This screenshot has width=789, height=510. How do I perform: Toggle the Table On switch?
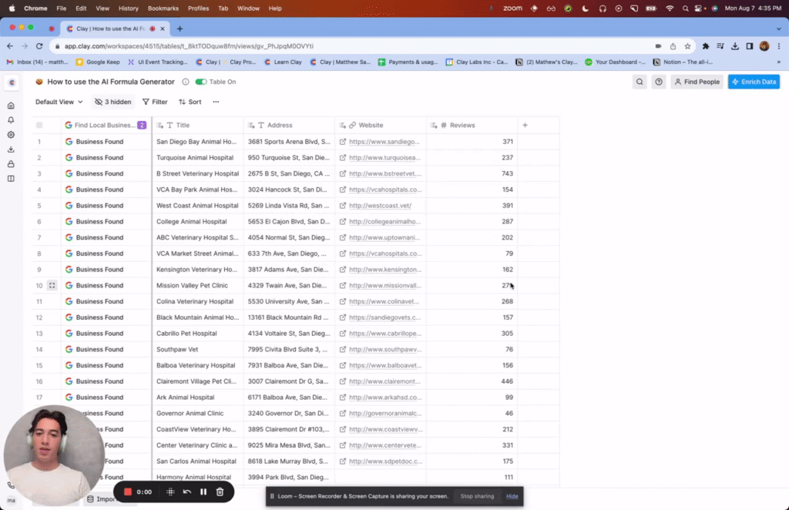[201, 82]
